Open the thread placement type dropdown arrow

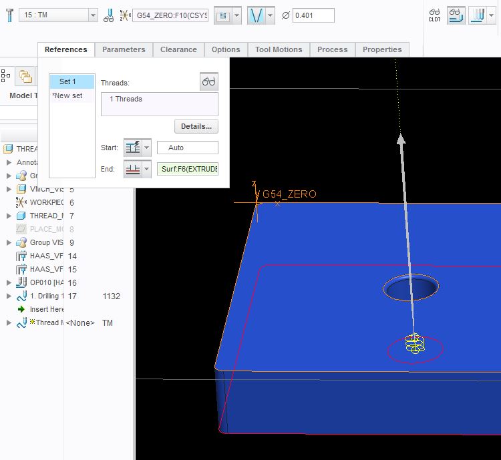click(236, 15)
